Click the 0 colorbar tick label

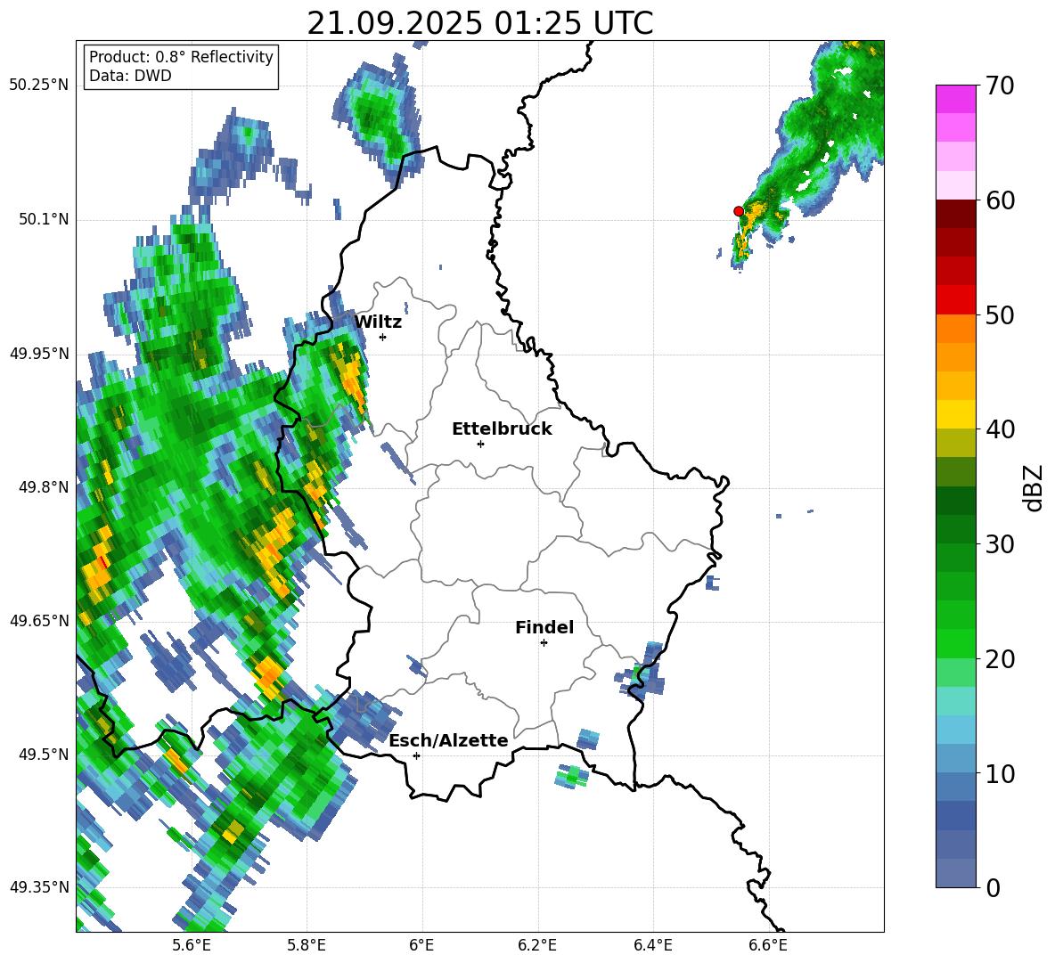(x=993, y=888)
